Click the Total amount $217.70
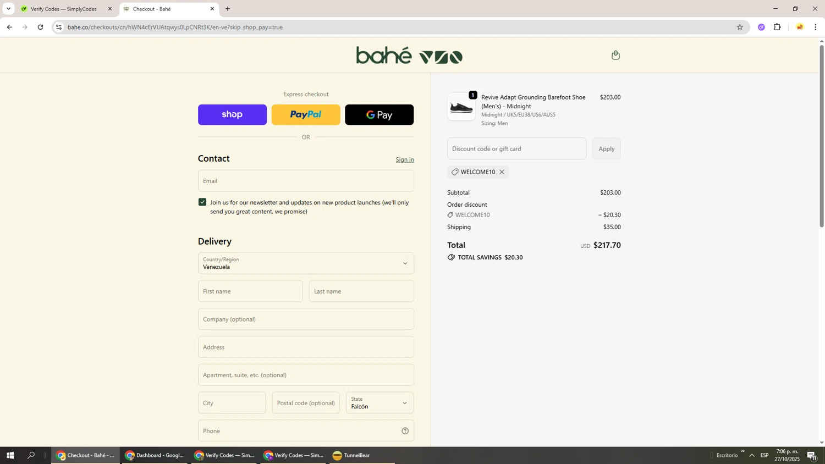The width and height of the screenshot is (825, 464). (x=607, y=245)
